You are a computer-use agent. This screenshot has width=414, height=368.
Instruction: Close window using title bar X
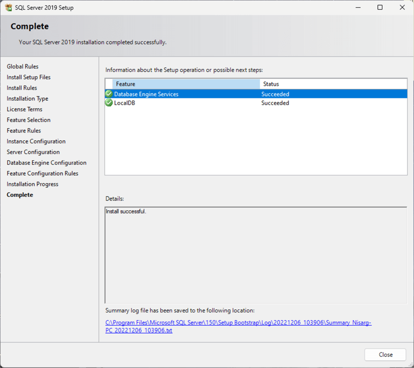402,7
